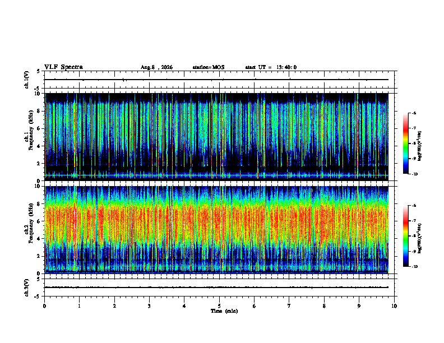
Task: Click the time axis tick label "9"
Action: (x=359, y=306)
